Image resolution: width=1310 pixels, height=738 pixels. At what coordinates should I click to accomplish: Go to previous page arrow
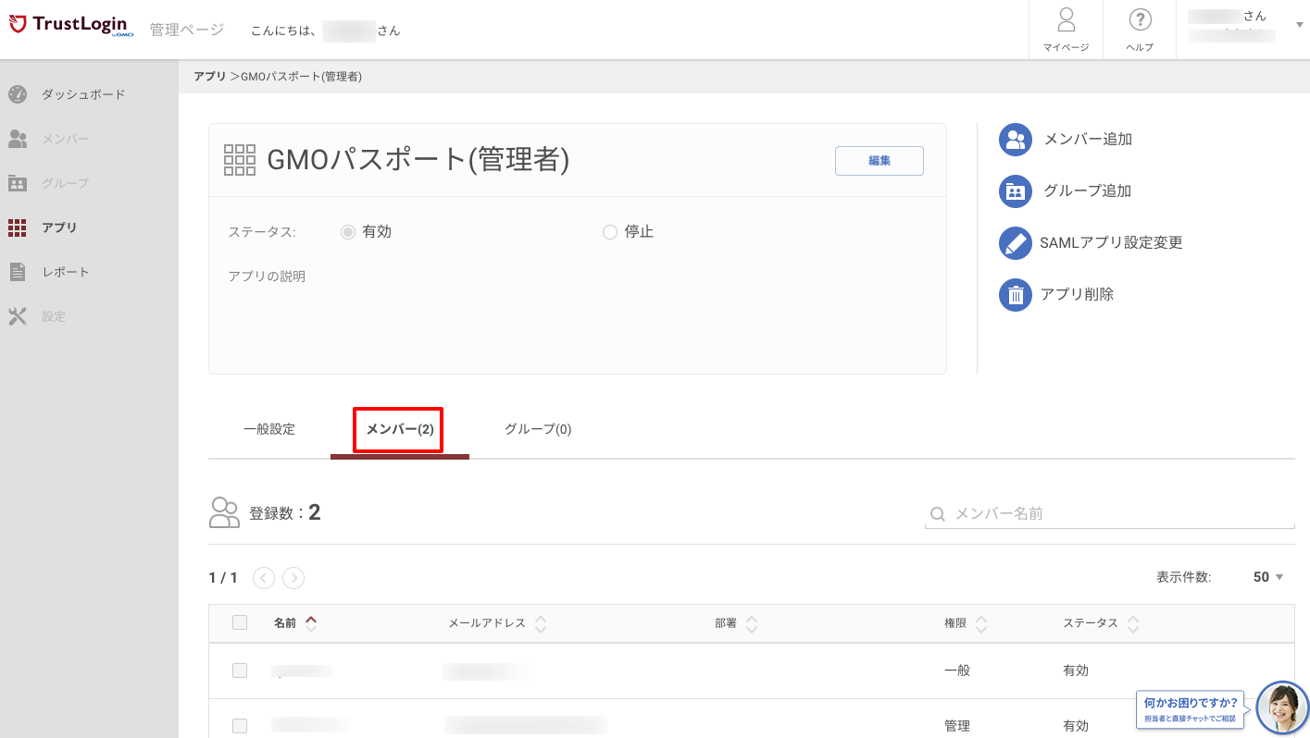(x=264, y=578)
